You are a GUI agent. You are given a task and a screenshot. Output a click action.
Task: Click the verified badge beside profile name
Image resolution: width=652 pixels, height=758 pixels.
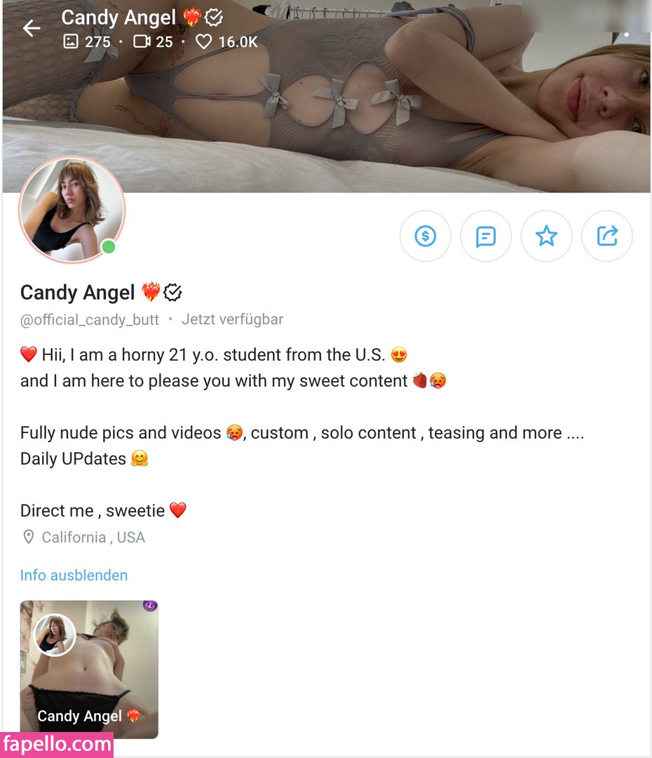(x=172, y=293)
